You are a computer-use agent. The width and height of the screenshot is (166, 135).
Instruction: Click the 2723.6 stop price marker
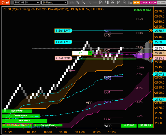(159, 58)
